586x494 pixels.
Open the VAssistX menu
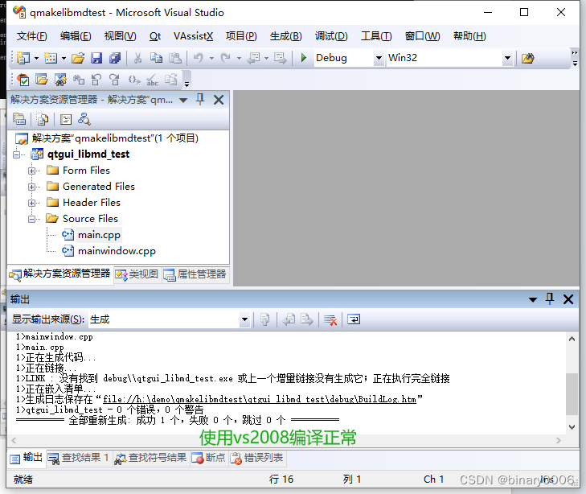(x=193, y=36)
